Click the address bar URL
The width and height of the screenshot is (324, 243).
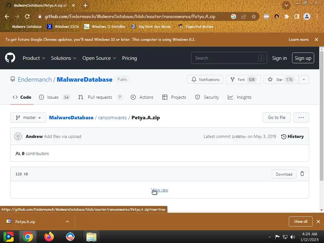coord(130,16)
